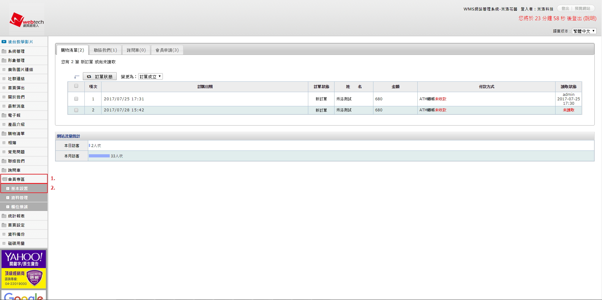This screenshot has height=300, width=602.
Task: Click the 預覽網站 preview link
Action: click(x=582, y=9)
